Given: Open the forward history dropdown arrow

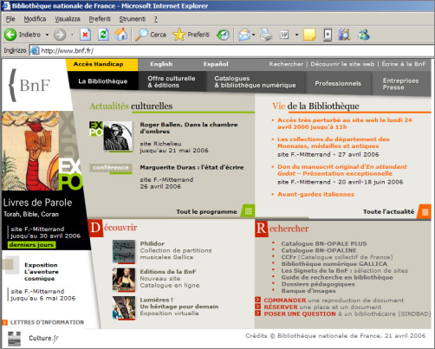Looking at the screenshot, I should coord(72,35).
